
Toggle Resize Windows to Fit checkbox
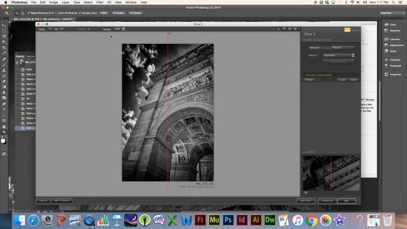point(29,13)
